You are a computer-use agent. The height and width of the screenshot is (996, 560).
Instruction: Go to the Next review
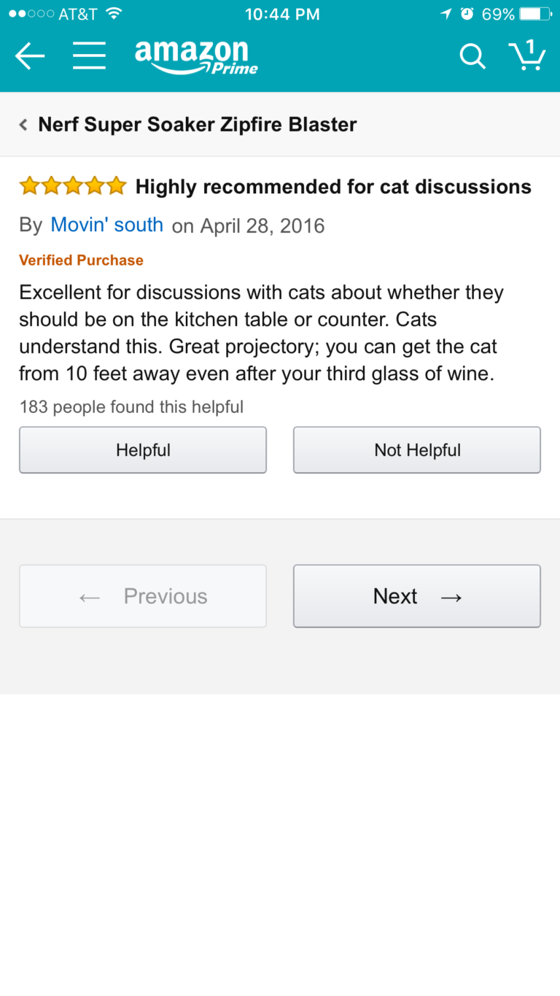(417, 596)
